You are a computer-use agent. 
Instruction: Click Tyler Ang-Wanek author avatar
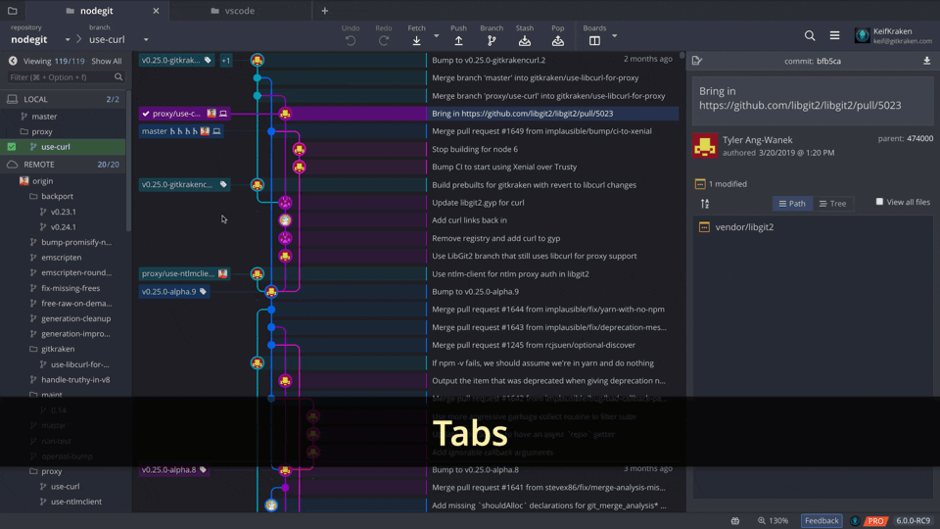click(x=705, y=146)
